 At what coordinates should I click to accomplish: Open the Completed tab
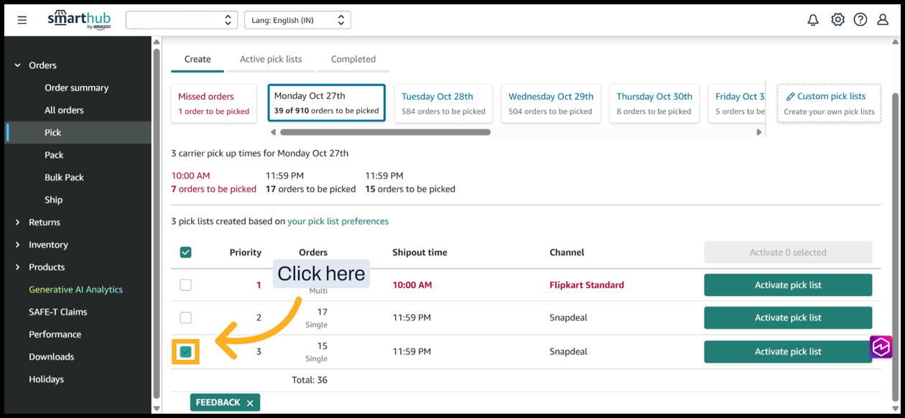353,59
